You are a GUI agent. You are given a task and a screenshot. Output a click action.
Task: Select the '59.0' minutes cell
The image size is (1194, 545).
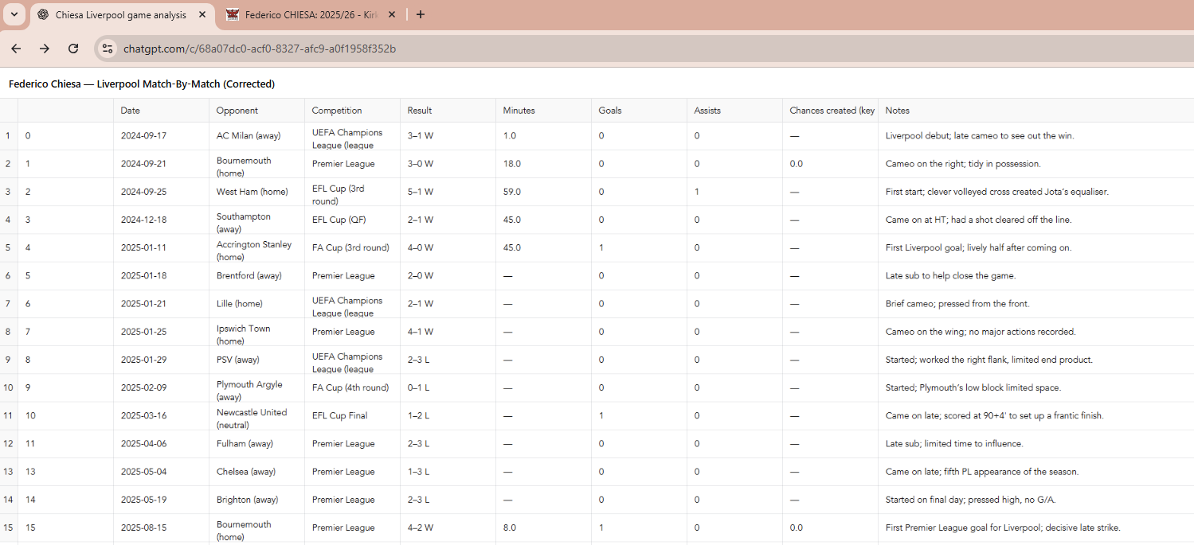point(543,192)
